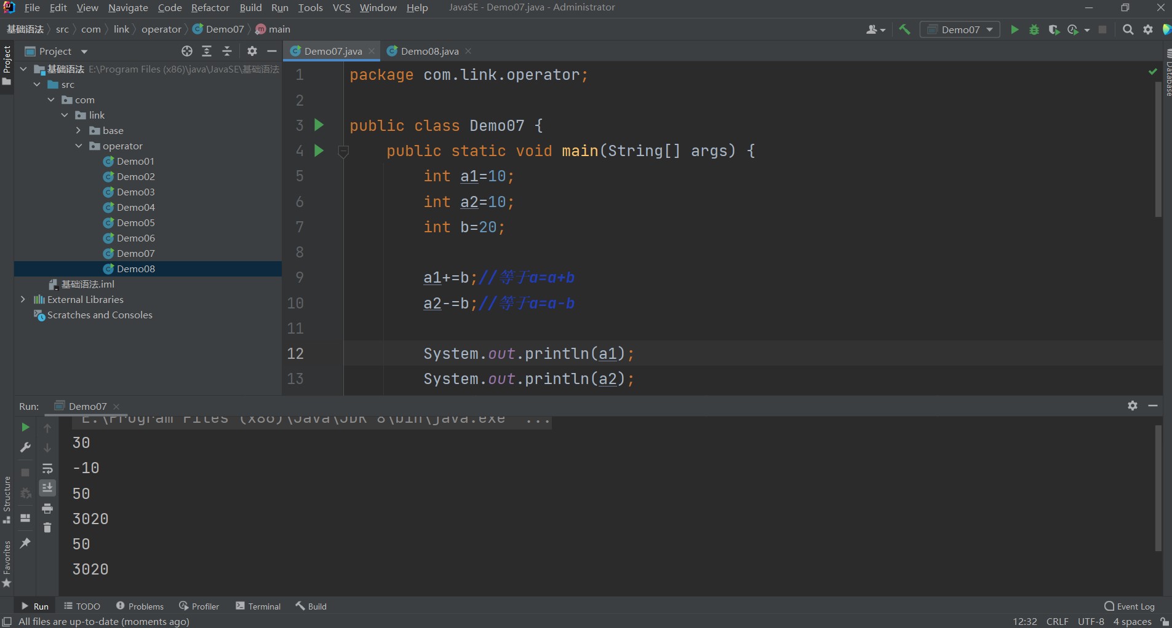Collapse the link package node

(x=65, y=115)
